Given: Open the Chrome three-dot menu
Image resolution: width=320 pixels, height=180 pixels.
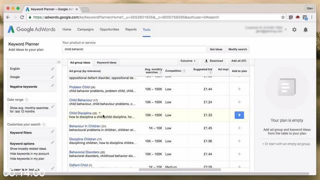Looking at the screenshot, I should (311, 17).
